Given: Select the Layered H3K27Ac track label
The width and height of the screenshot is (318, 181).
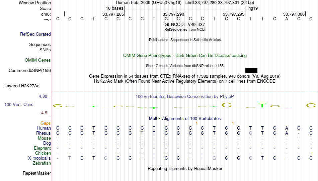Looking at the screenshot, I should coord(22,86).
